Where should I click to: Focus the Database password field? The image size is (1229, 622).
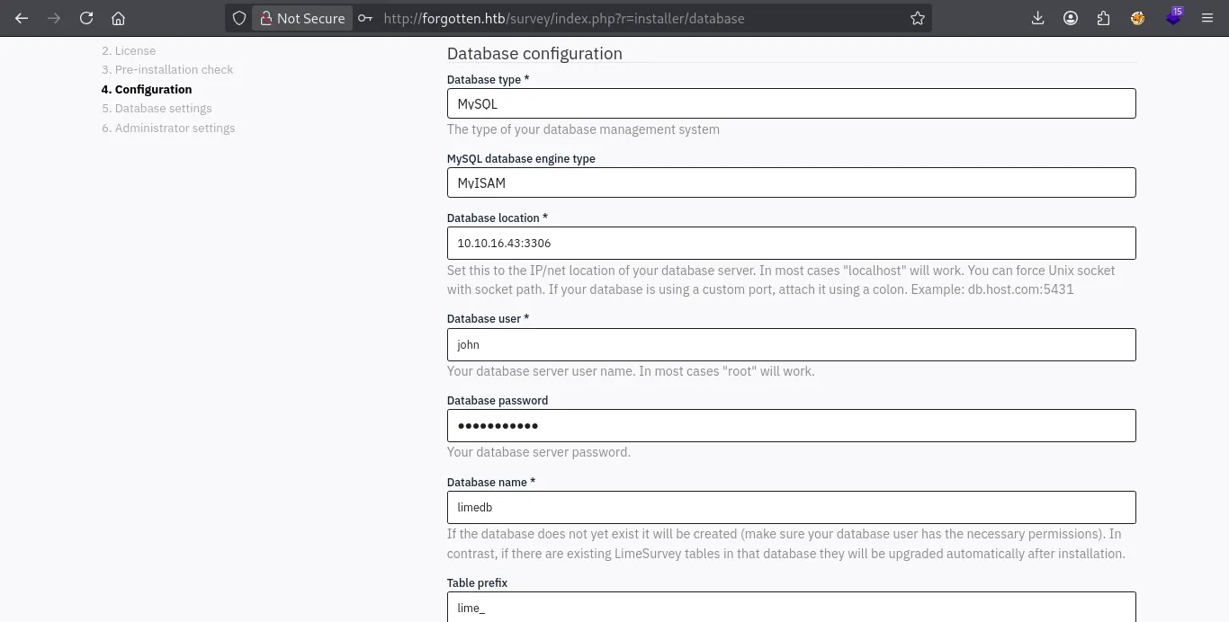[791, 425]
